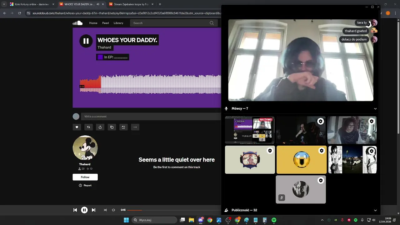Click the moderator badge on screaming emoji tile
The height and width of the screenshot is (225, 400).
click(321, 151)
